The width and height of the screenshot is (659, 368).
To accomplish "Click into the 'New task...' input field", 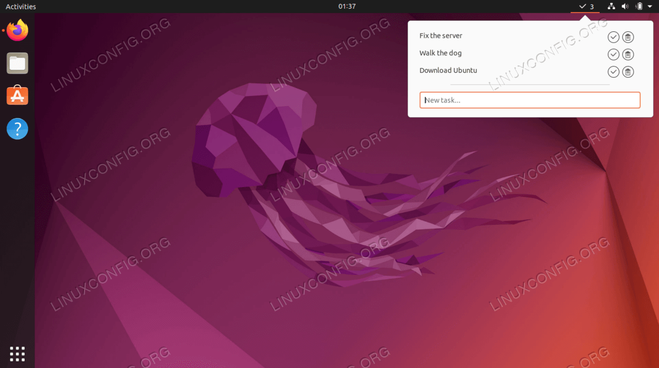I will [530, 100].
